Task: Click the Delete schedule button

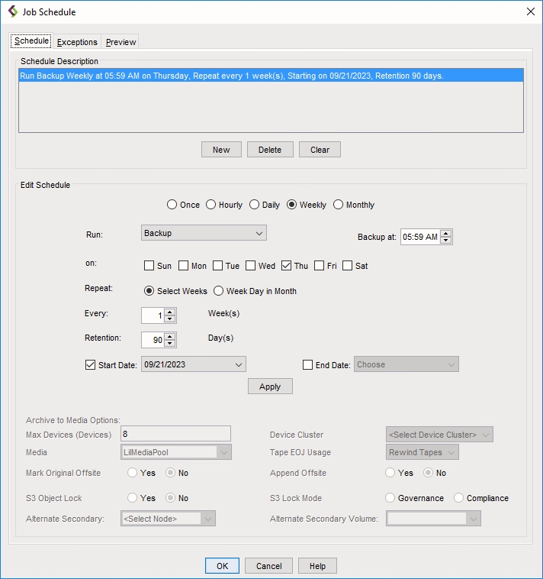Action: [270, 150]
